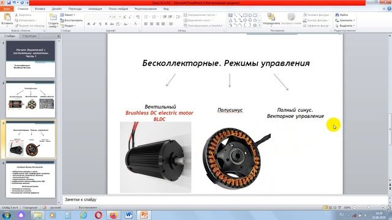This screenshot has height=220, width=392.
Task: Select the text box shape in shapes gallery
Action: click(x=230, y=15)
